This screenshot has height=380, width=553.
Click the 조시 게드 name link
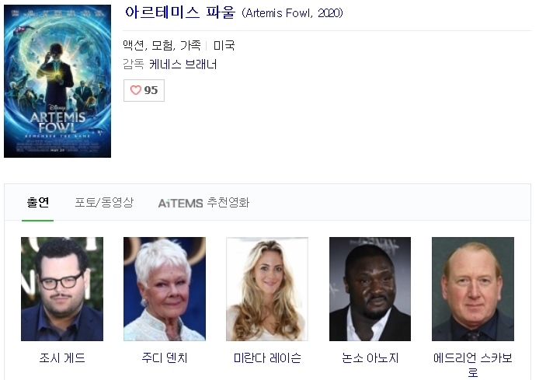click(x=62, y=357)
